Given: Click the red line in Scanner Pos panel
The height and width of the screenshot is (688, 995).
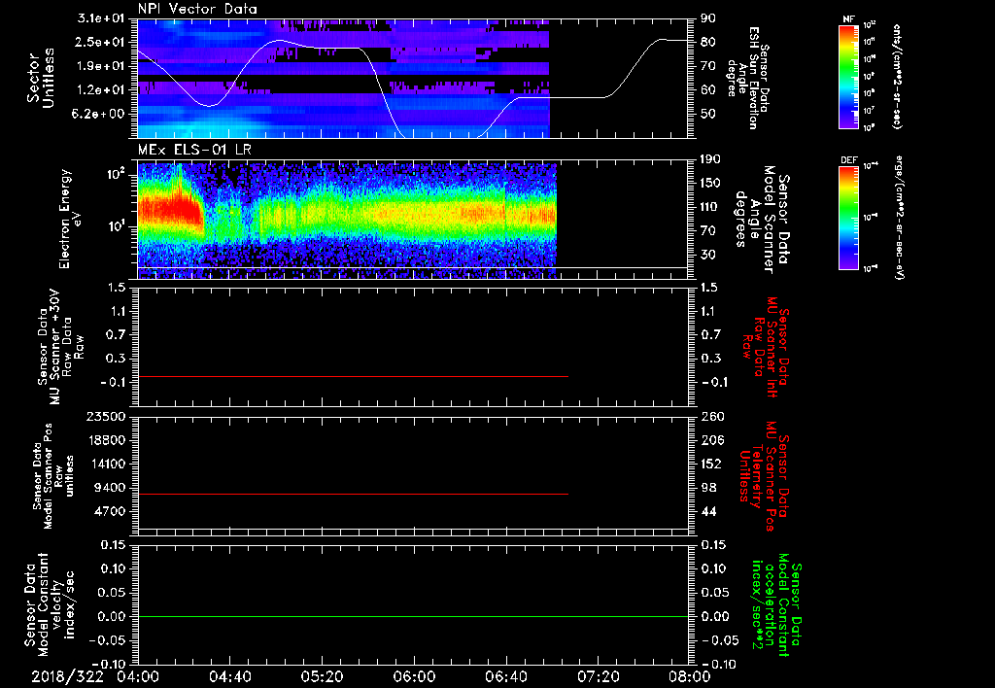Looking at the screenshot, I should (x=353, y=494).
